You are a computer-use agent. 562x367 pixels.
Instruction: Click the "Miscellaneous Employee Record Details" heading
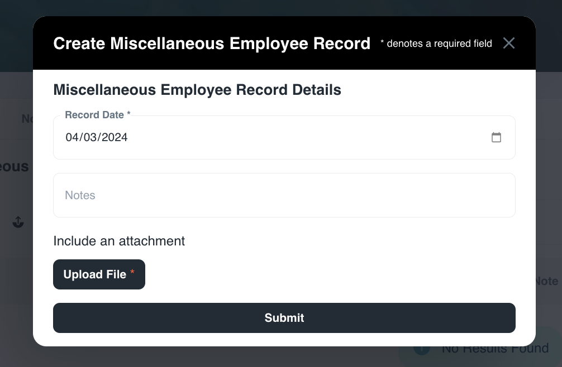click(x=197, y=90)
